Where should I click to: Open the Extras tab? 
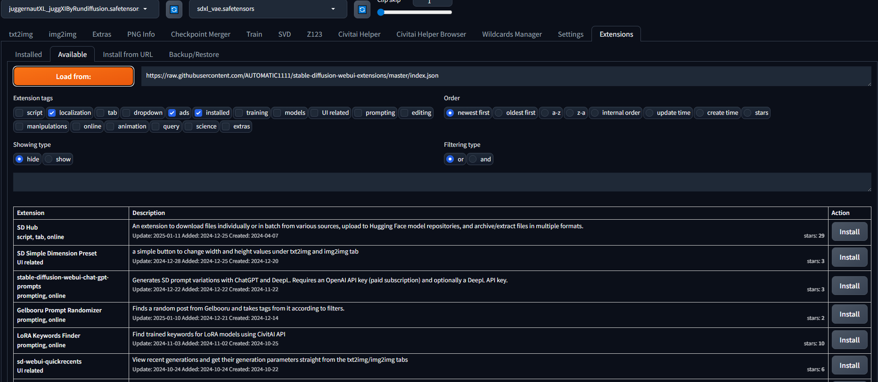(x=102, y=34)
